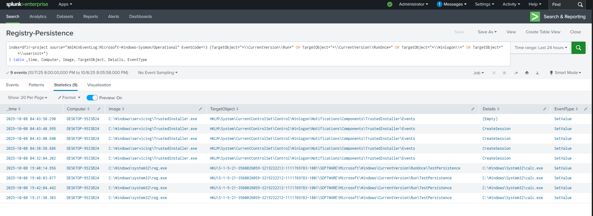
Task: Sort by EventType column header
Action: pyautogui.click(x=566, y=109)
